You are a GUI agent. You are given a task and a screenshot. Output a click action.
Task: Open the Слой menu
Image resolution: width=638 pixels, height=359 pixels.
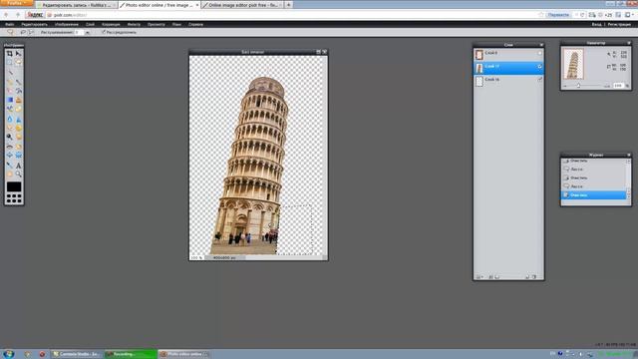[x=90, y=24]
